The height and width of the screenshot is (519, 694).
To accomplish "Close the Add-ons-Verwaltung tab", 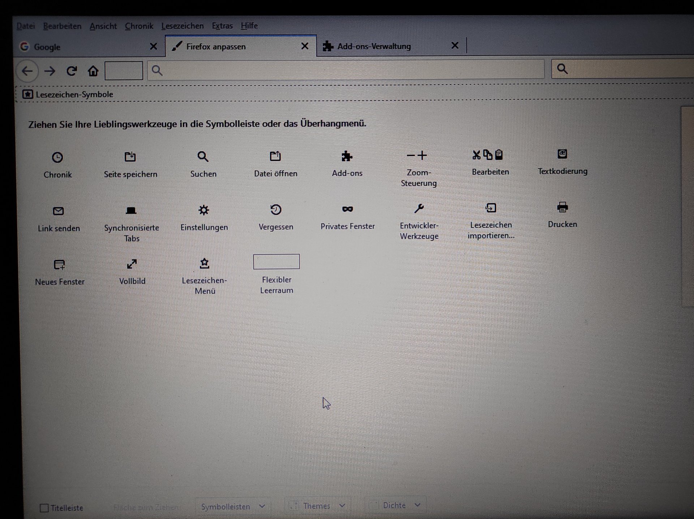I will (455, 46).
